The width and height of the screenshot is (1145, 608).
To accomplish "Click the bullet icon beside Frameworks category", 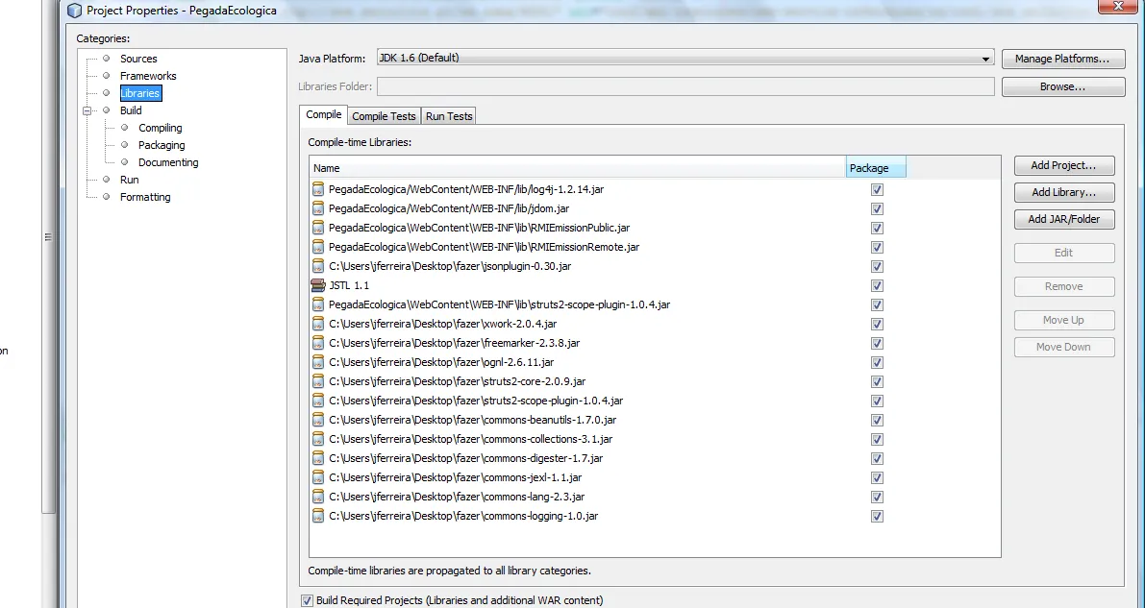I will (107, 75).
